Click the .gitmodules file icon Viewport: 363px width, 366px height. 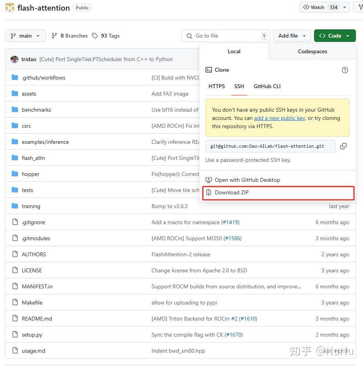click(x=15, y=238)
